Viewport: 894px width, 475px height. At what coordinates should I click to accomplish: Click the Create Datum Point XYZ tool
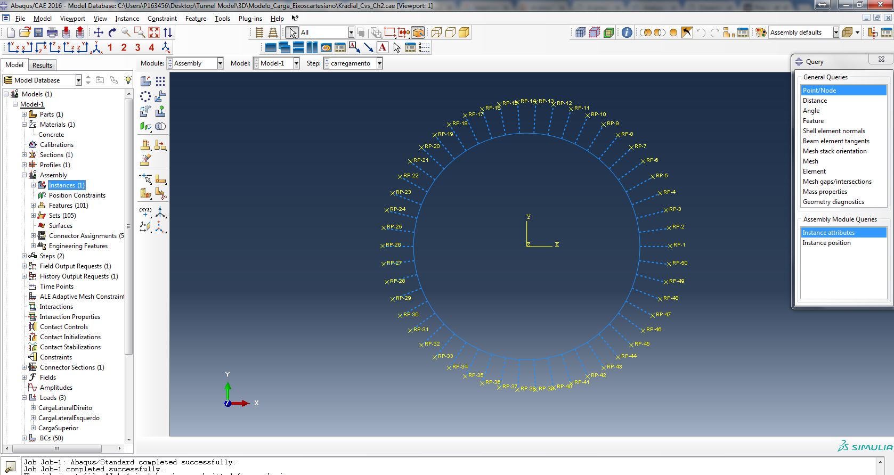pyautogui.click(x=145, y=212)
